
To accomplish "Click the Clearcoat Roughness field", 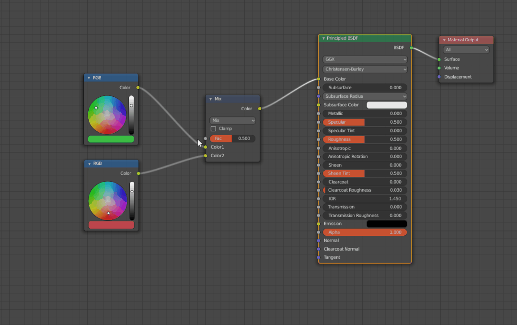I will click(x=365, y=190).
